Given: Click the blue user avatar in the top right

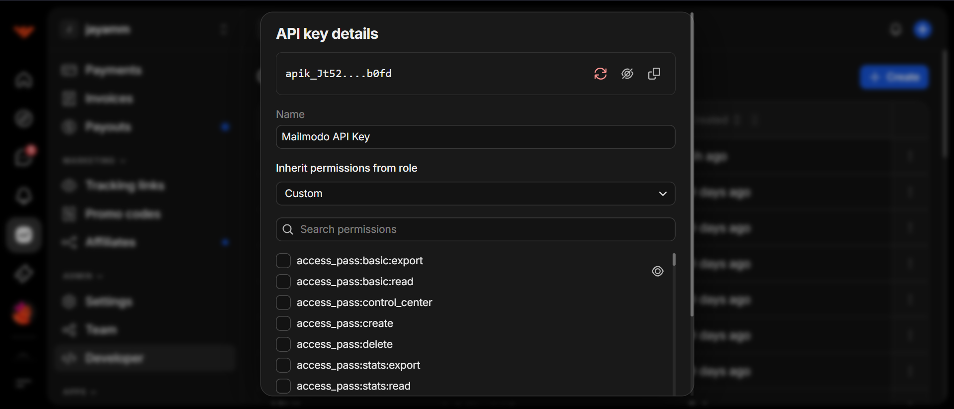Looking at the screenshot, I should (922, 30).
